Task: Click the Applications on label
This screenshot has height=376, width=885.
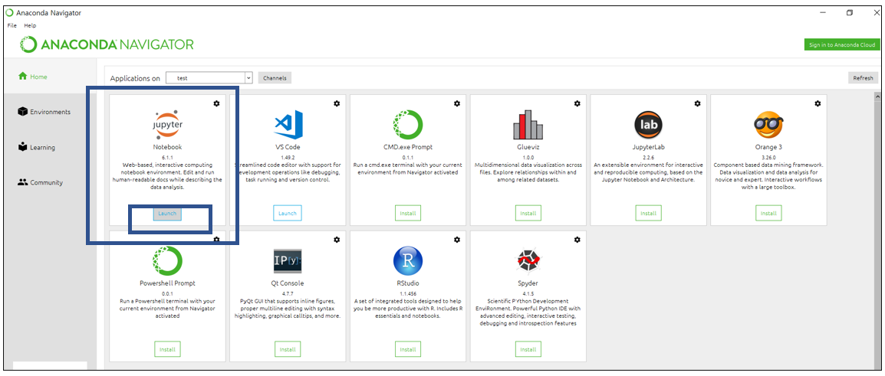Action: pos(135,78)
